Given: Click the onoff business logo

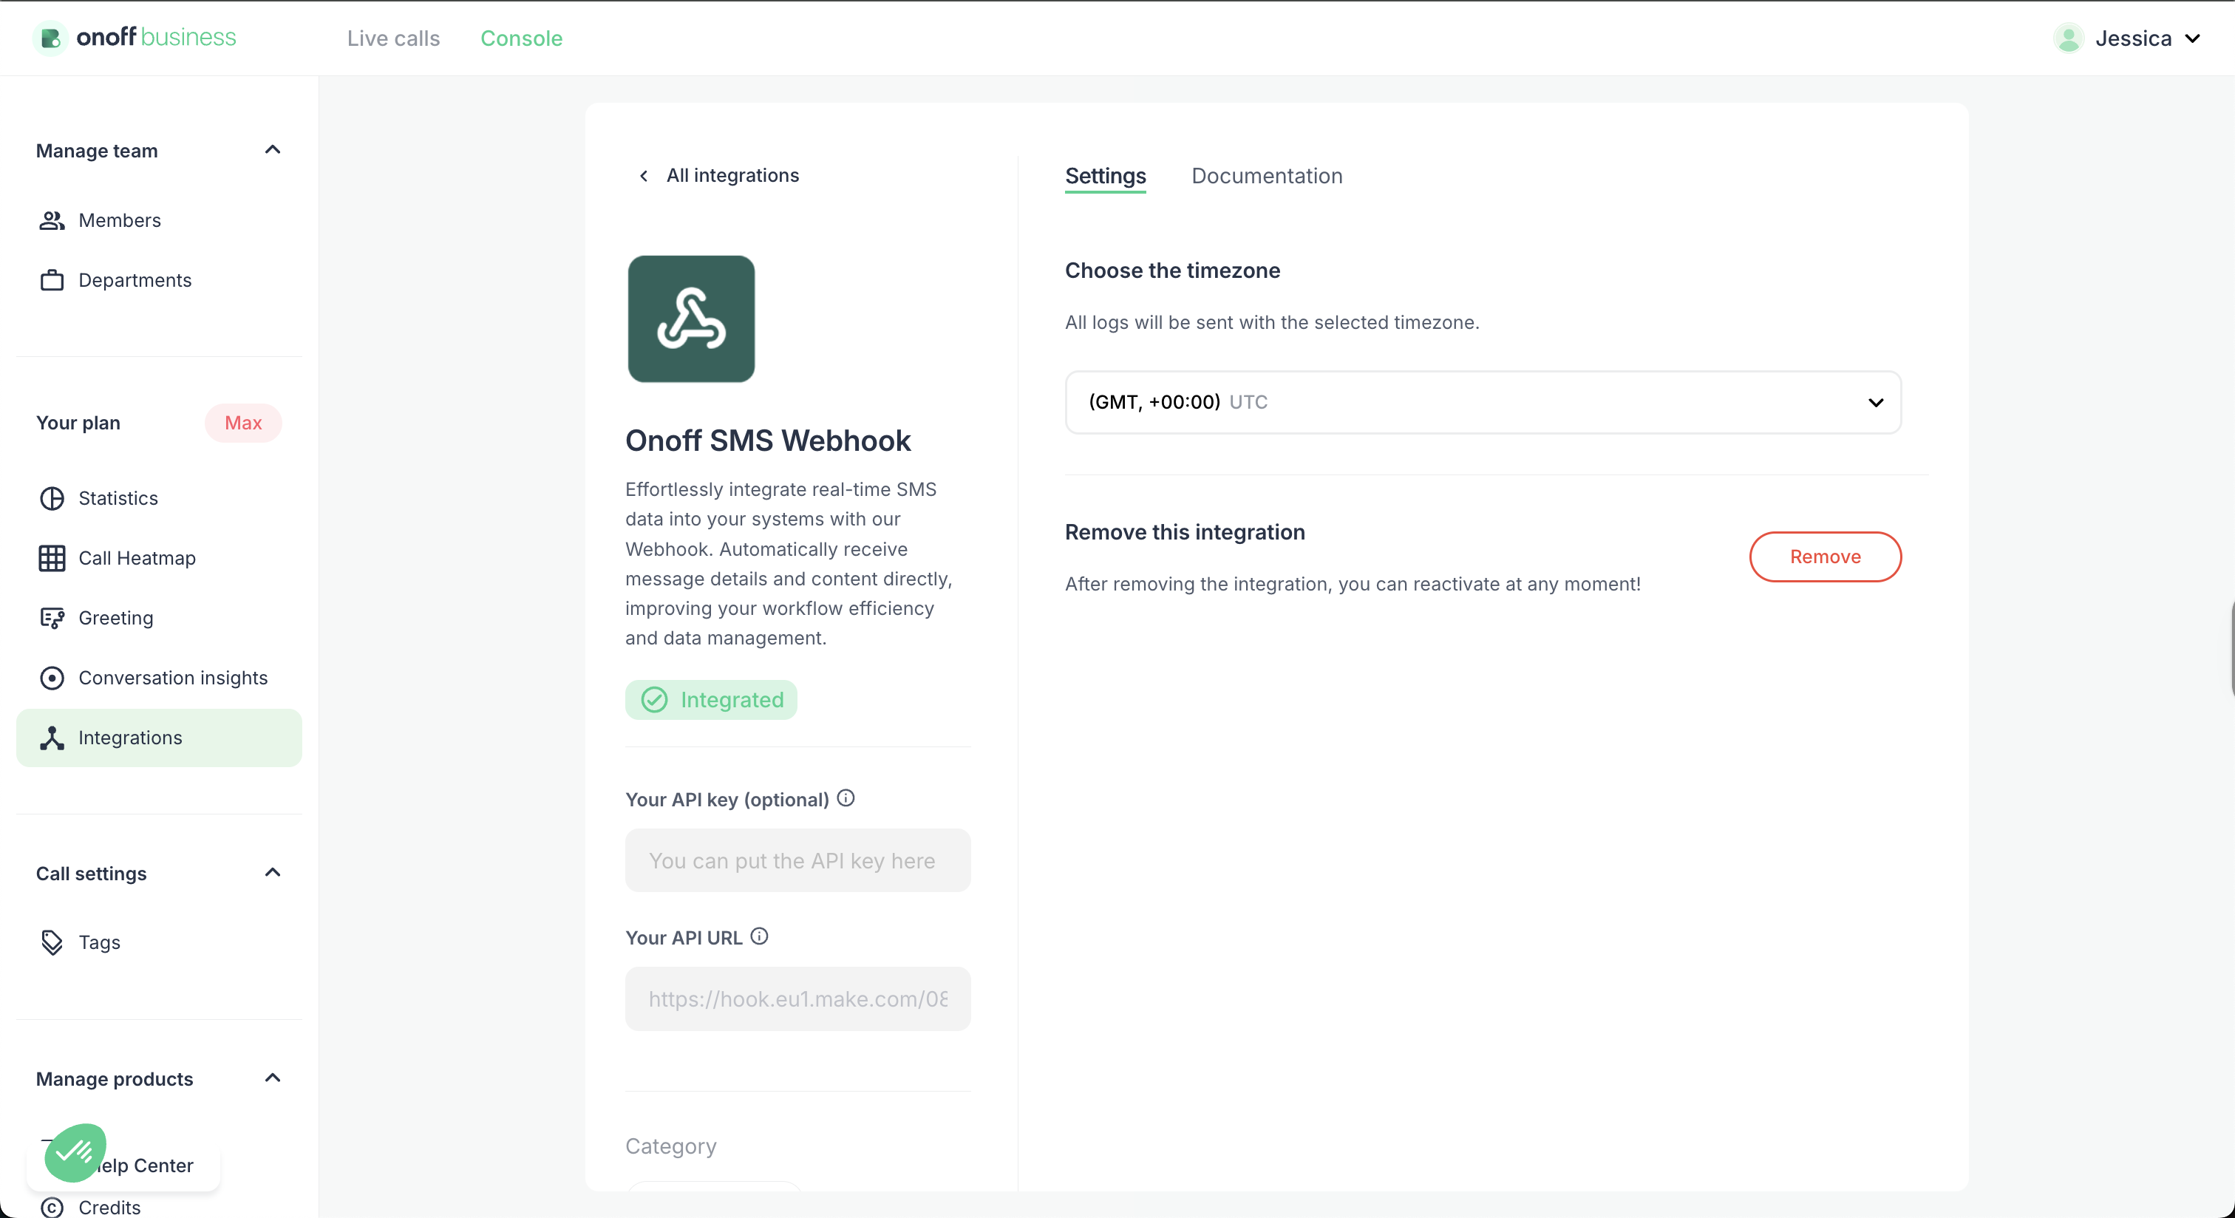Looking at the screenshot, I should 135,37.
